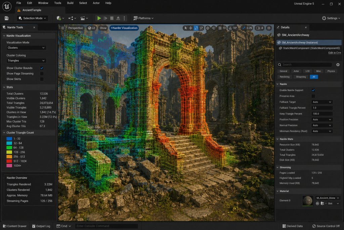Open play options three-dot menu
The width and height of the screenshot is (344, 230).
[x=124, y=18]
